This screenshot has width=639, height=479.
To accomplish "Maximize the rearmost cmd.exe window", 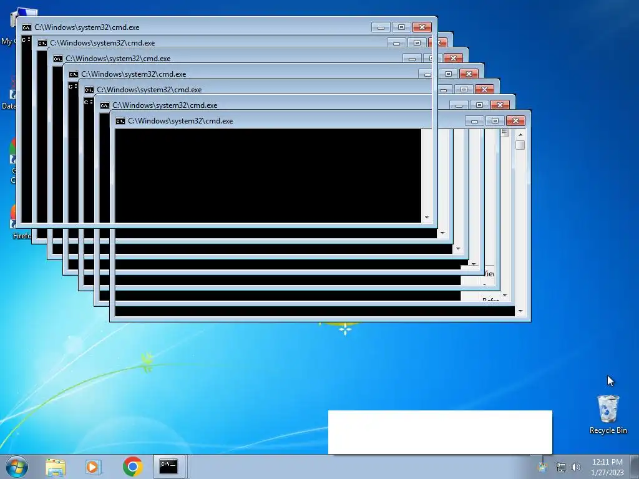I will point(495,120).
